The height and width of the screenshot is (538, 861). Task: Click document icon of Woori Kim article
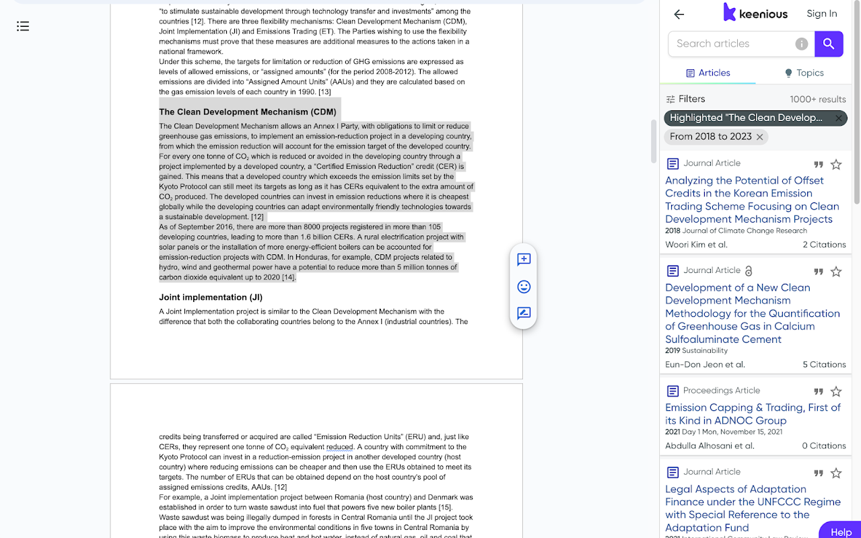[x=672, y=164]
